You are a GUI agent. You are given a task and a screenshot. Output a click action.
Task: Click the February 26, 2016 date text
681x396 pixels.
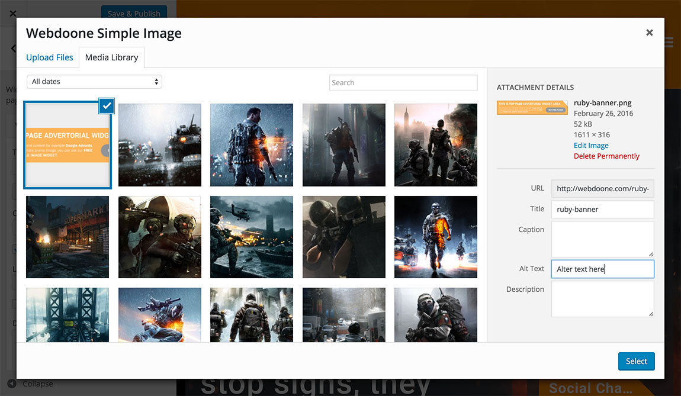click(x=603, y=113)
